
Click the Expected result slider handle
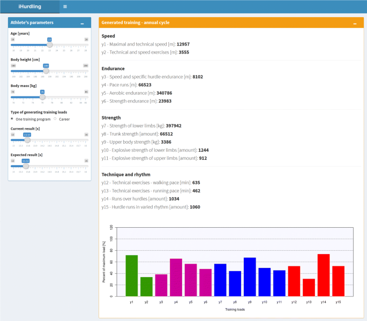26,166
